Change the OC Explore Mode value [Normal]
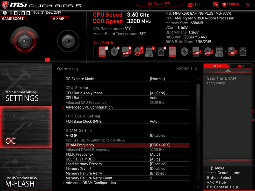 (x=157, y=79)
